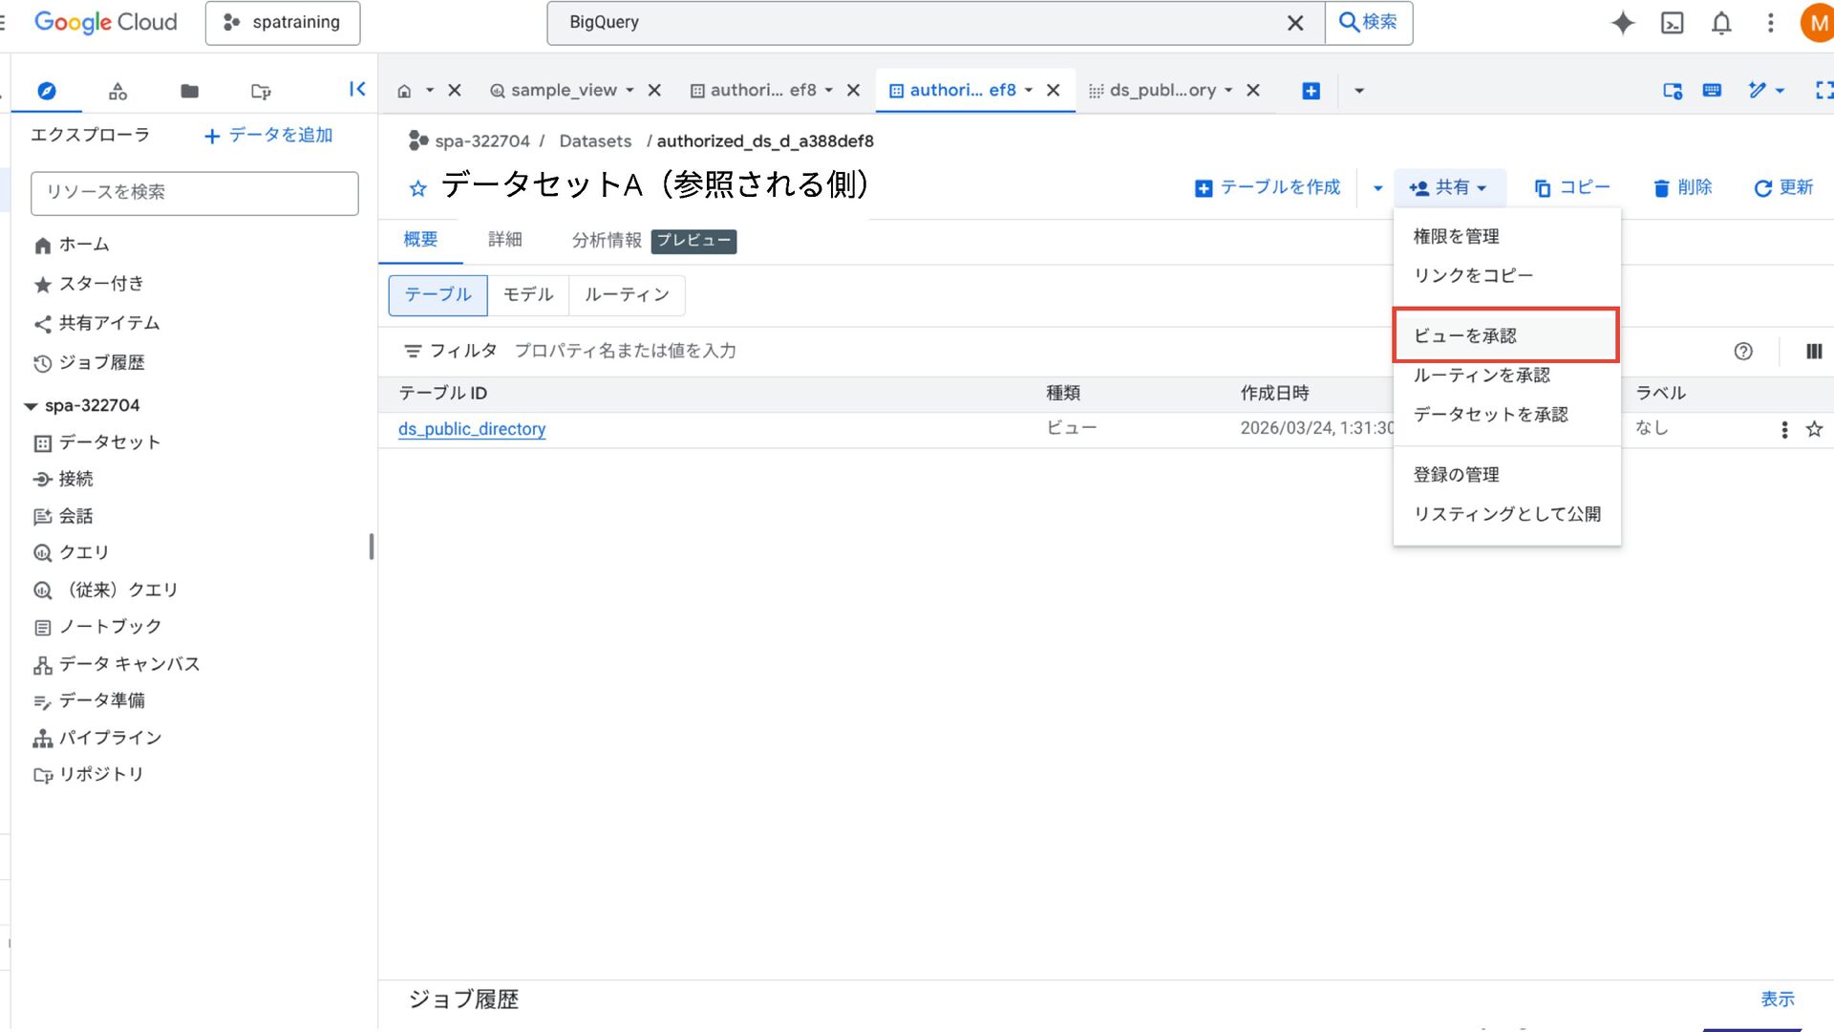Activate Cloud Shell terminal icon
The height and width of the screenshot is (1032, 1834).
(1673, 23)
